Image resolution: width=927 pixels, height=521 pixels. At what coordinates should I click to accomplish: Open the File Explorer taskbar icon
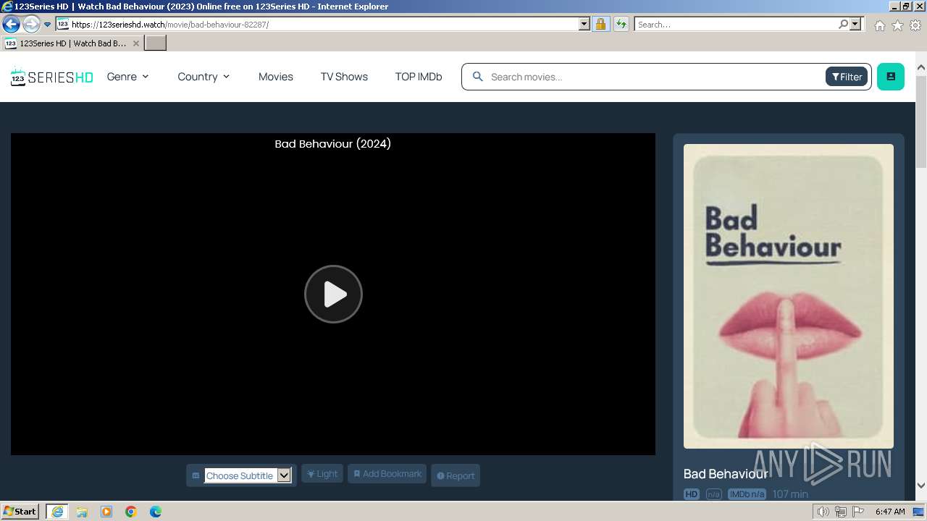[82, 512]
